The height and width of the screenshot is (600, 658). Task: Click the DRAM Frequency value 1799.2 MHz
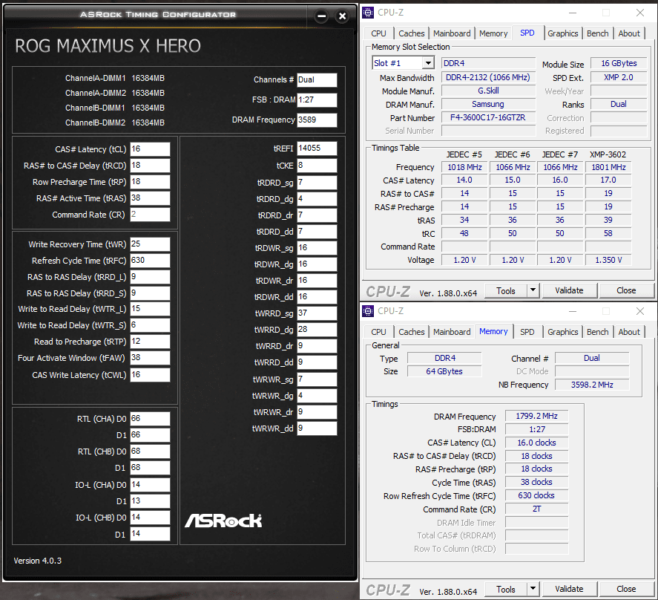pyautogui.click(x=536, y=416)
